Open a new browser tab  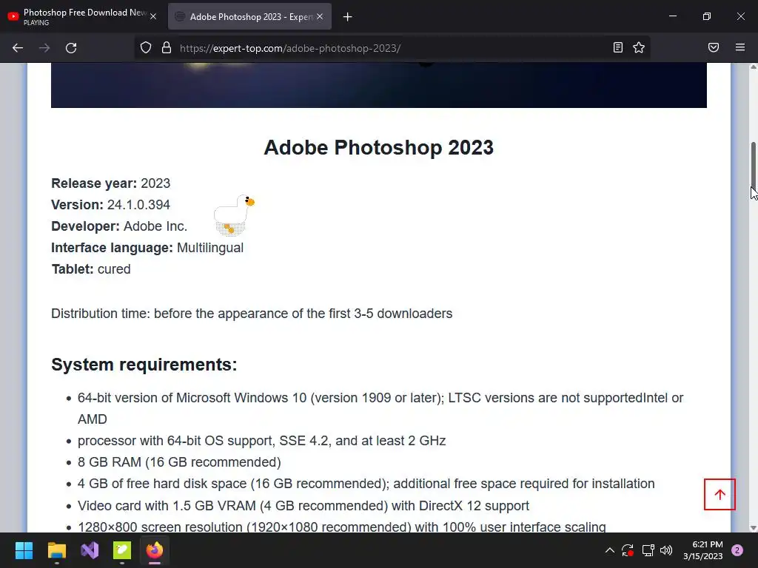click(348, 17)
